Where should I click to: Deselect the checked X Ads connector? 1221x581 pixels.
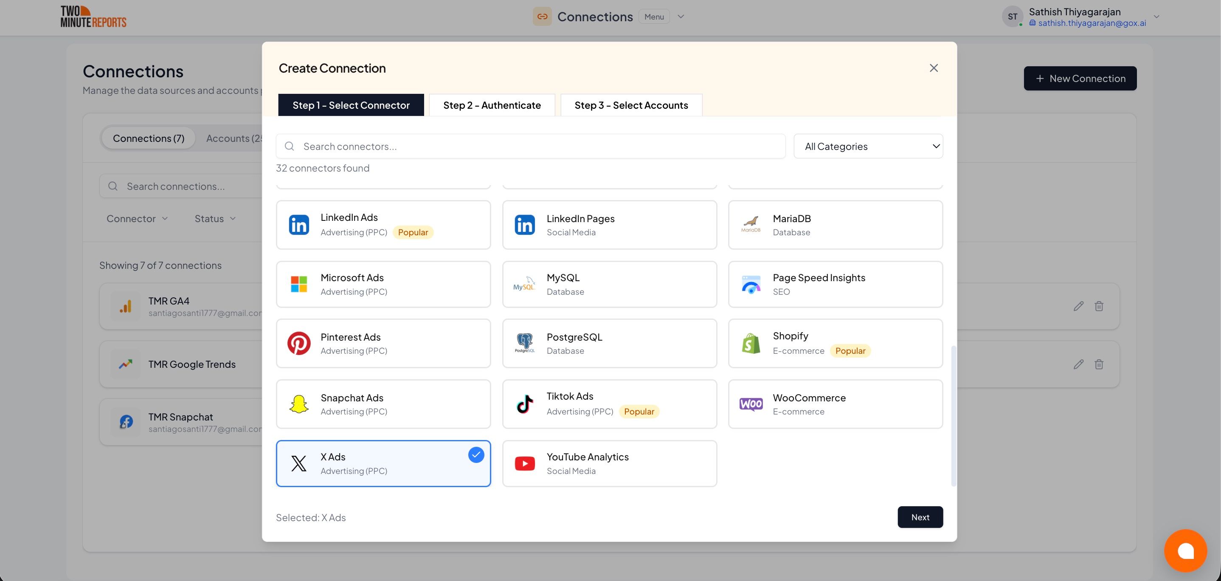(383, 463)
